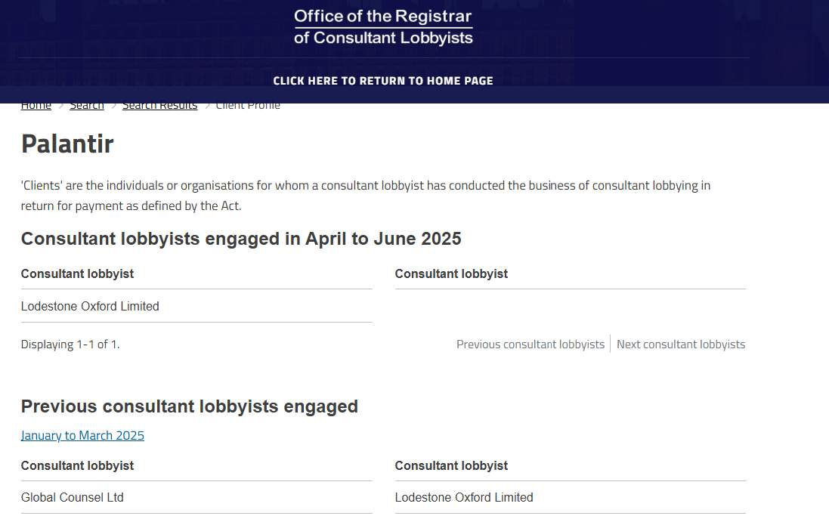The image size is (829, 519).
Task: Click the Palantir page heading
Action: pos(67,144)
